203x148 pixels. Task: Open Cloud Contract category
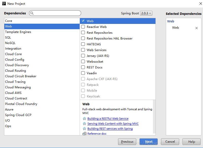coord(42,98)
